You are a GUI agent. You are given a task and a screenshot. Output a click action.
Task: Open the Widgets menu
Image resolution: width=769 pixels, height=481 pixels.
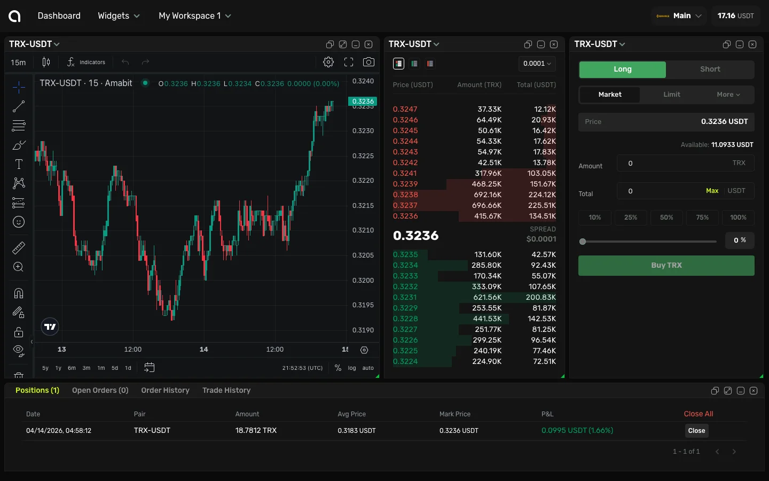118,15
